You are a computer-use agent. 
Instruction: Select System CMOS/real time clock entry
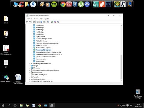[x=46, y=57]
